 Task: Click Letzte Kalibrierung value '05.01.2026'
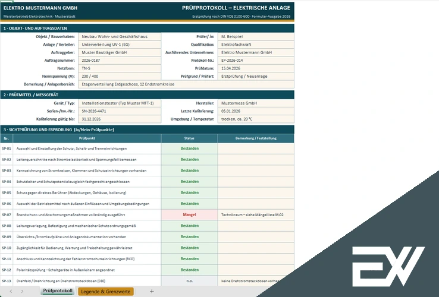coord(256,111)
